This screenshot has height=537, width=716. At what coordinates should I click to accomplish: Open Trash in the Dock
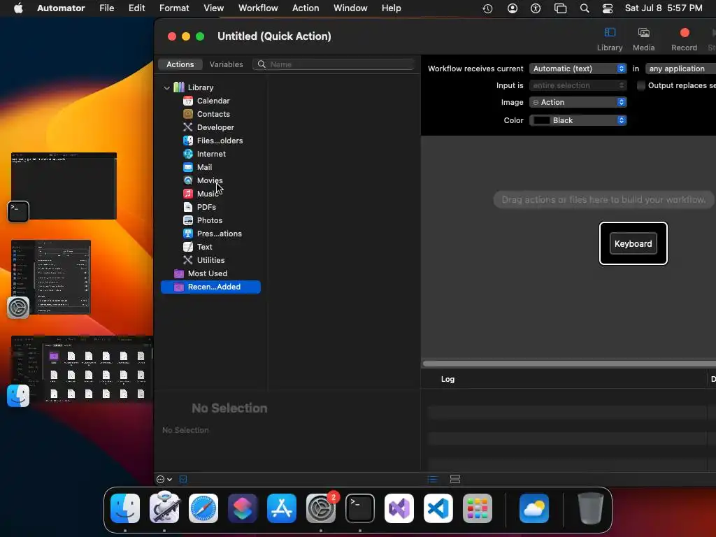click(590, 508)
